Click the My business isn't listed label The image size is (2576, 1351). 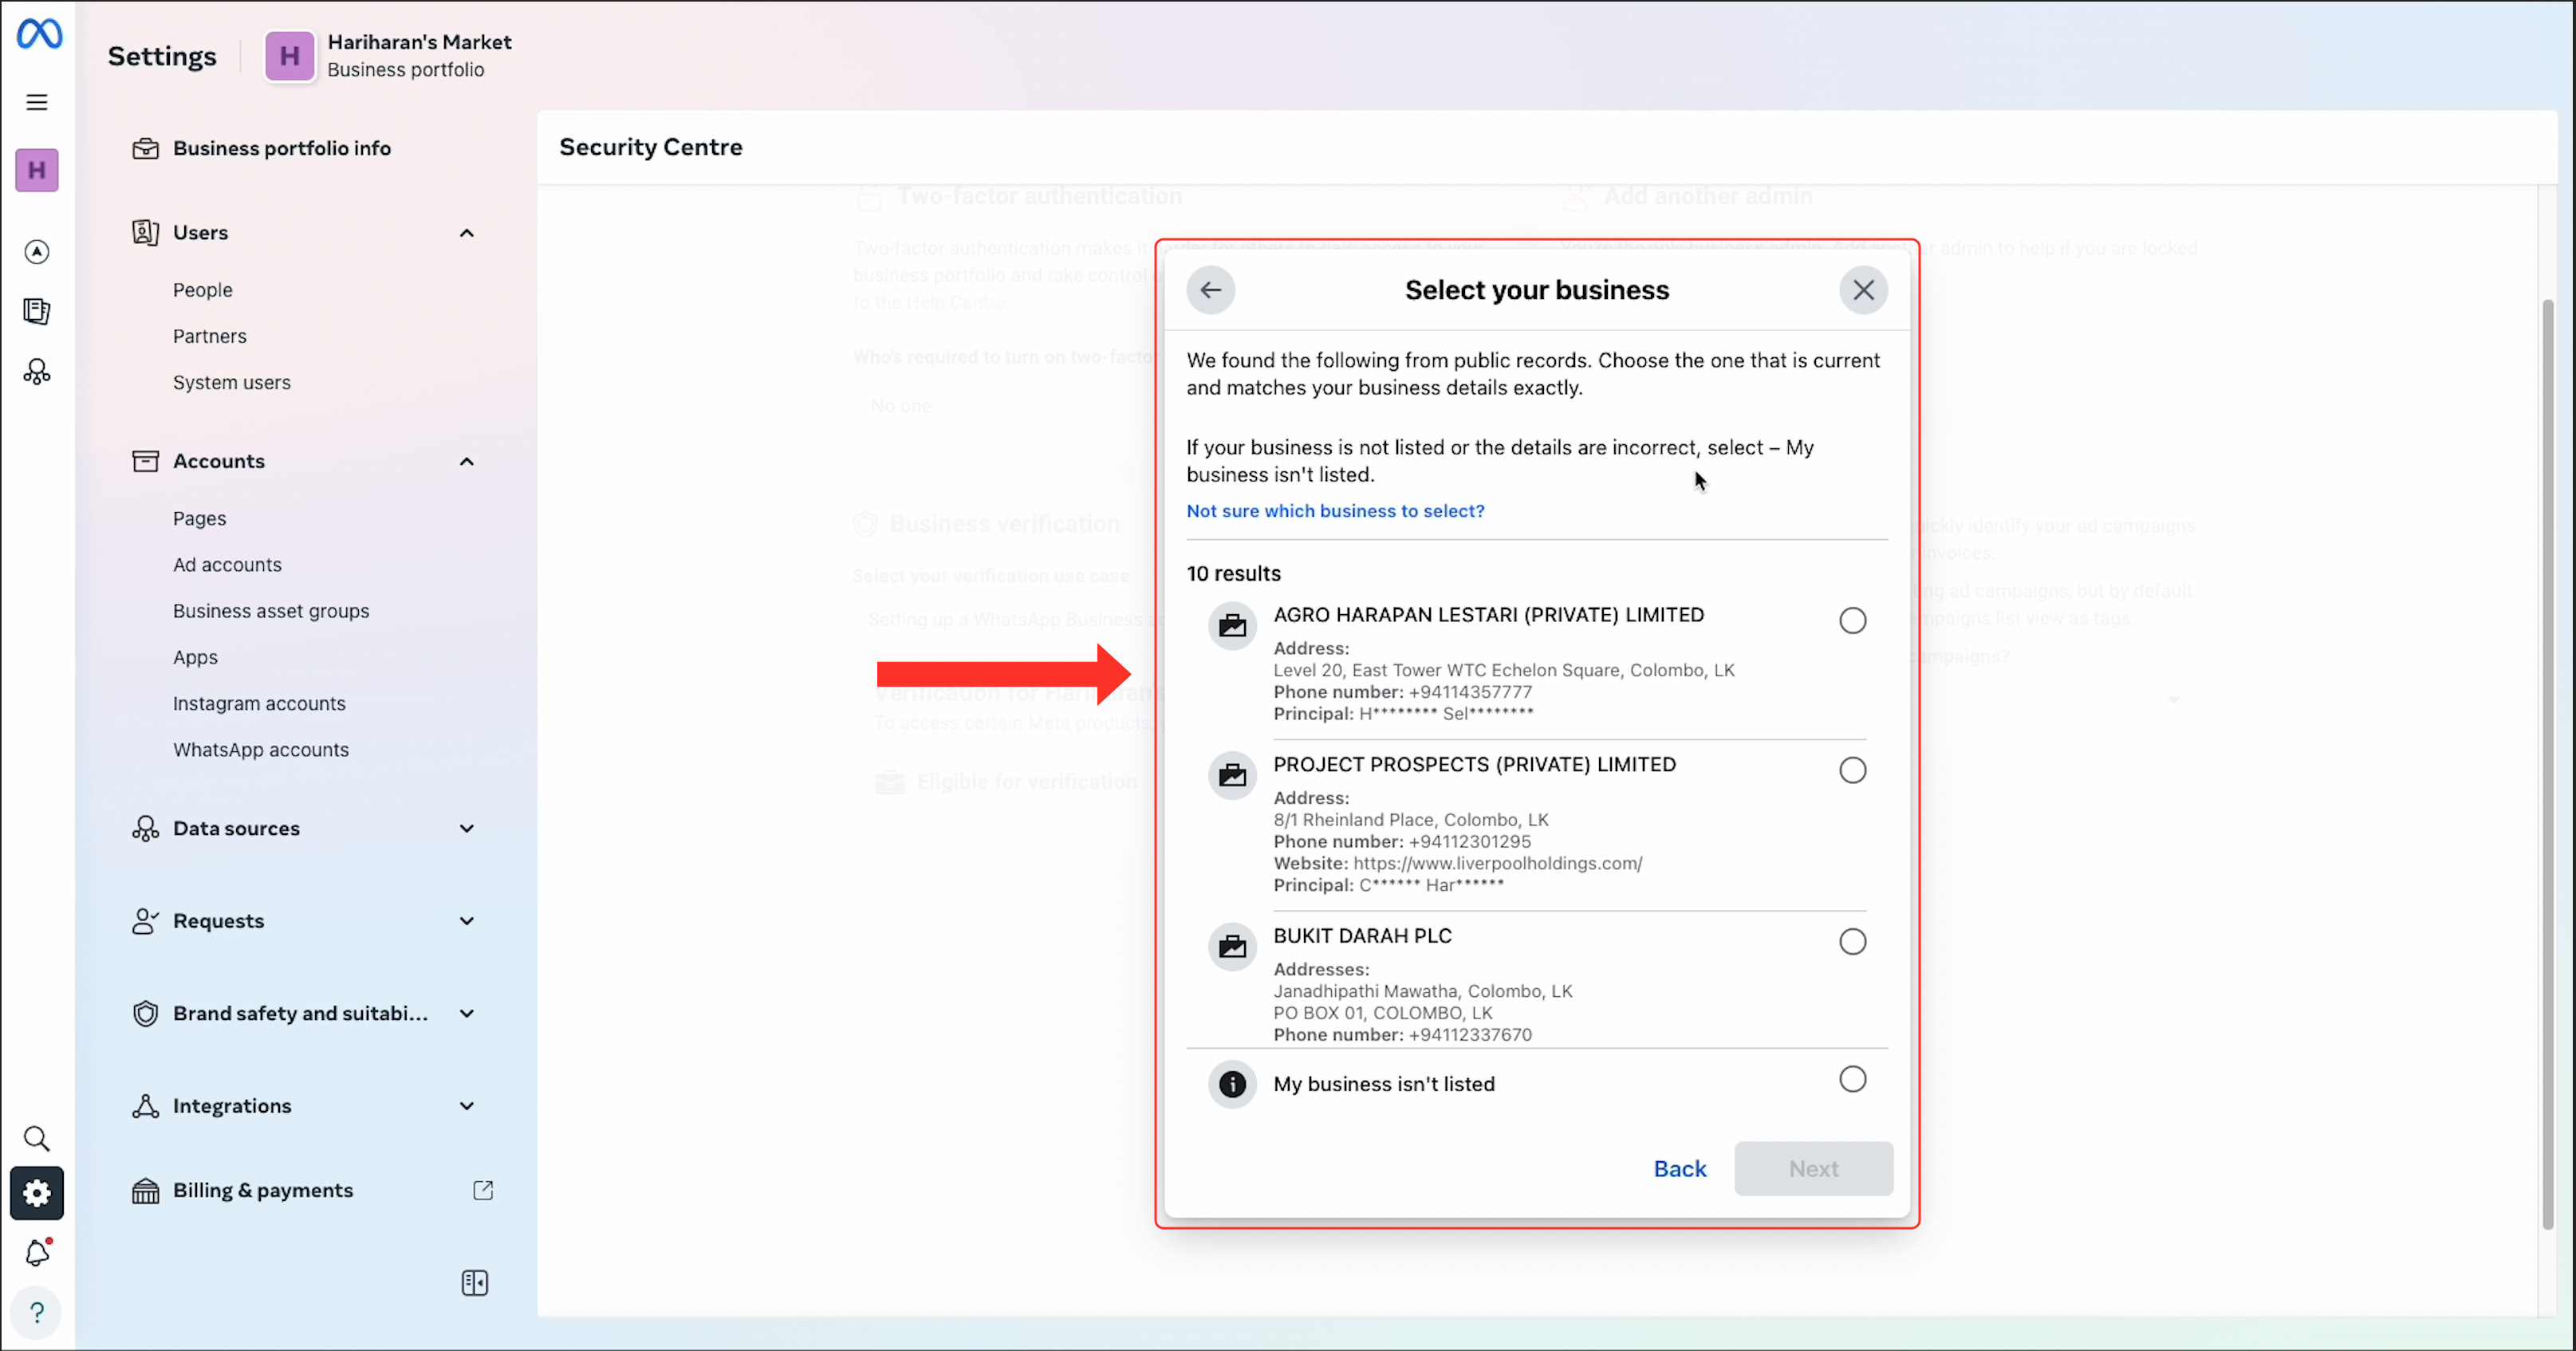click(x=1385, y=1084)
